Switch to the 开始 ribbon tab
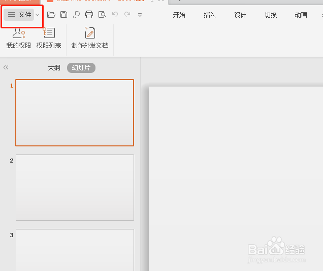This screenshot has width=323, height=271. 179,15
